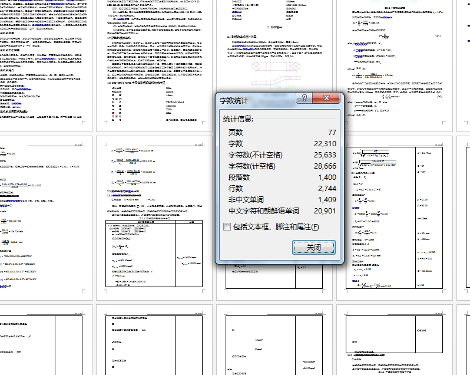Click the 行数 value 2,744
The height and width of the screenshot is (375, 470).
(327, 189)
